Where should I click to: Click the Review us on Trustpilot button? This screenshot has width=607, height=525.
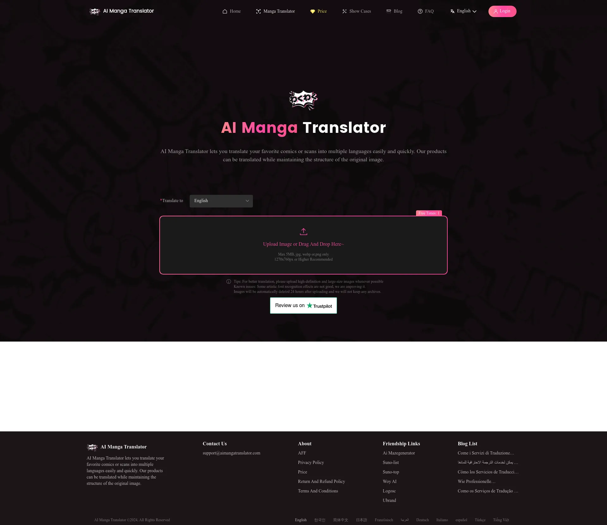coord(303,305)
